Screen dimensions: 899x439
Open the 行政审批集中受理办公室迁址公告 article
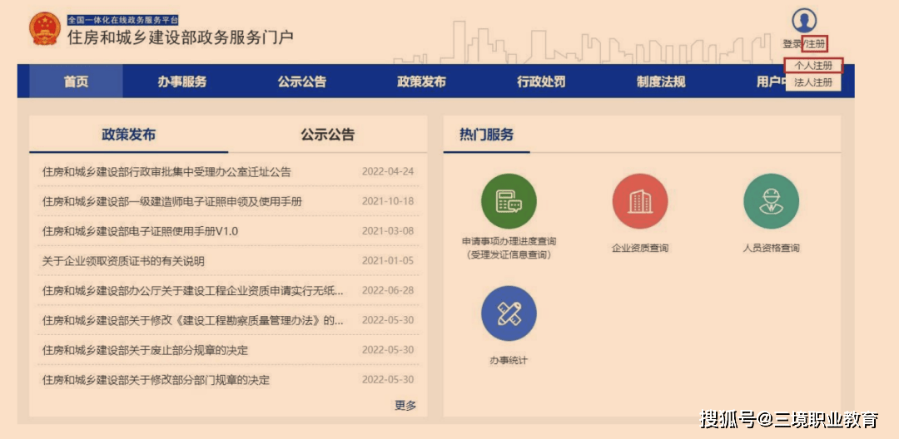[x=166, y=172]
